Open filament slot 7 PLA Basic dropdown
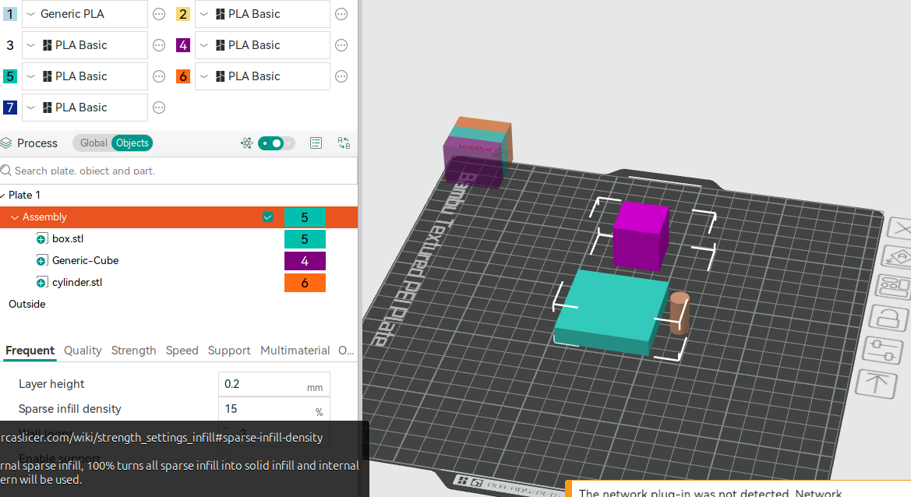This screenshot has height=497, width=911. pos(85,108)
